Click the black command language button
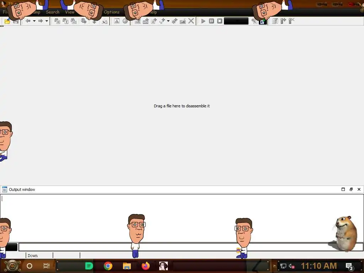 pos(11,247)
